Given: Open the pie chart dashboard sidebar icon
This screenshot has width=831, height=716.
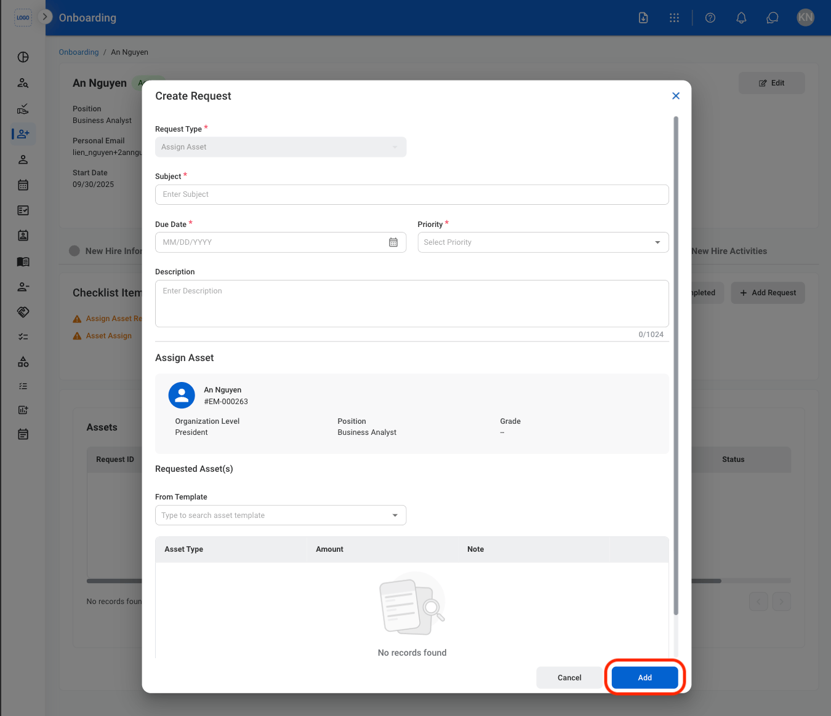Looking at the screenshot, I should coord(23,57).
